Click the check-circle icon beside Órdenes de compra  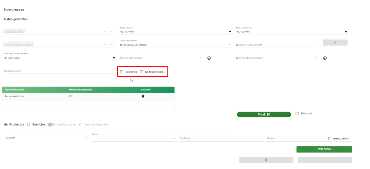point(209,58)
